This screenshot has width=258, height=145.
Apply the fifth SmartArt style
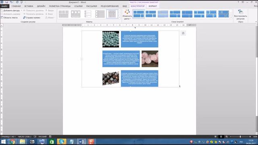click(187, 14)
